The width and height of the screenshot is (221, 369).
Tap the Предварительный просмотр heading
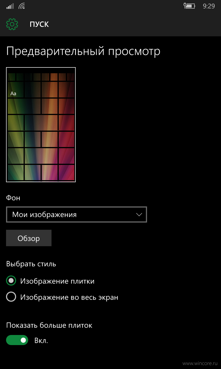[83, 51]
